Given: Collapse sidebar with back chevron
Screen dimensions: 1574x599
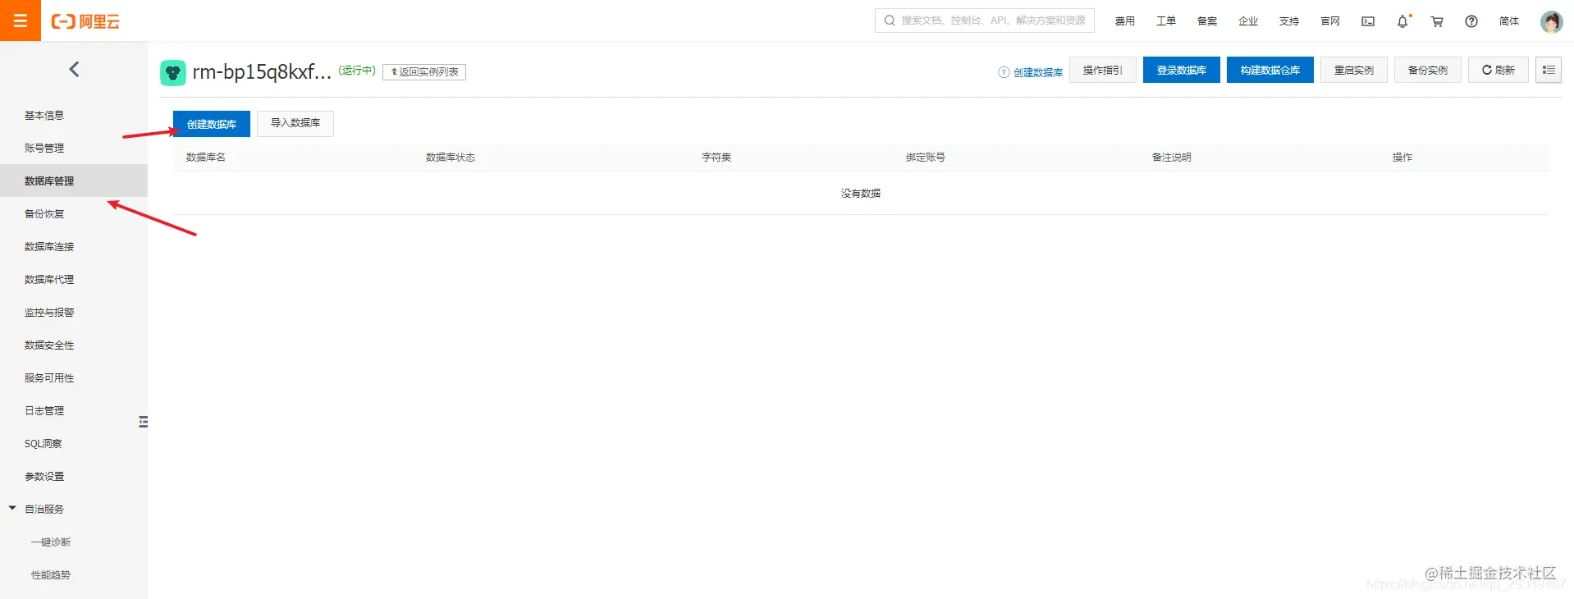Looking at the screenshot, I should click(74, 70).
